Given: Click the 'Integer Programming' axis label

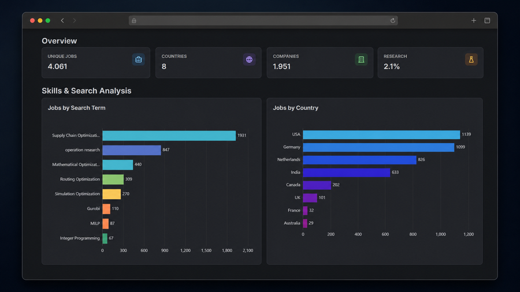Looking at the screenshot, I should pyautogui.click(x=80, y=238).
